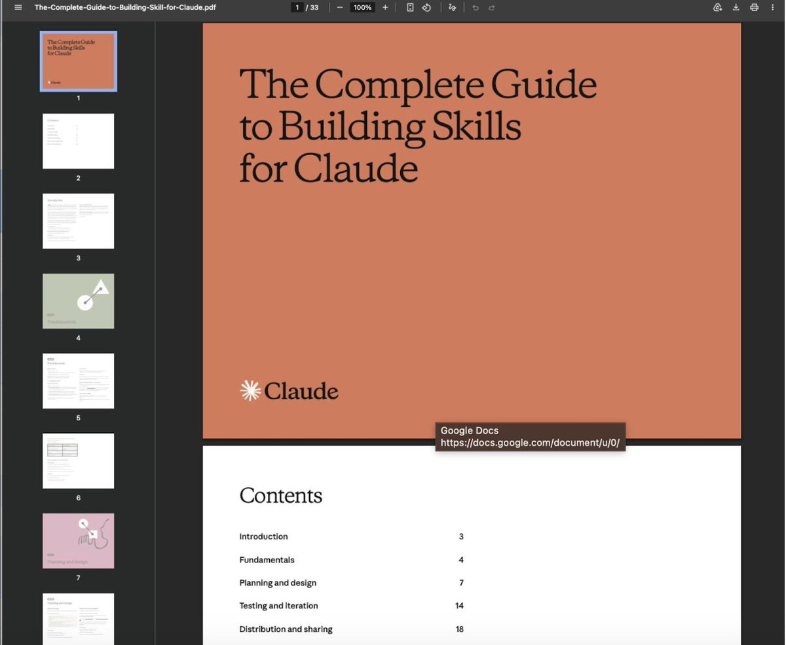The height and width of the screenshot is (645, 786).
Task: Print the document
Action: [x=754, y=7]
